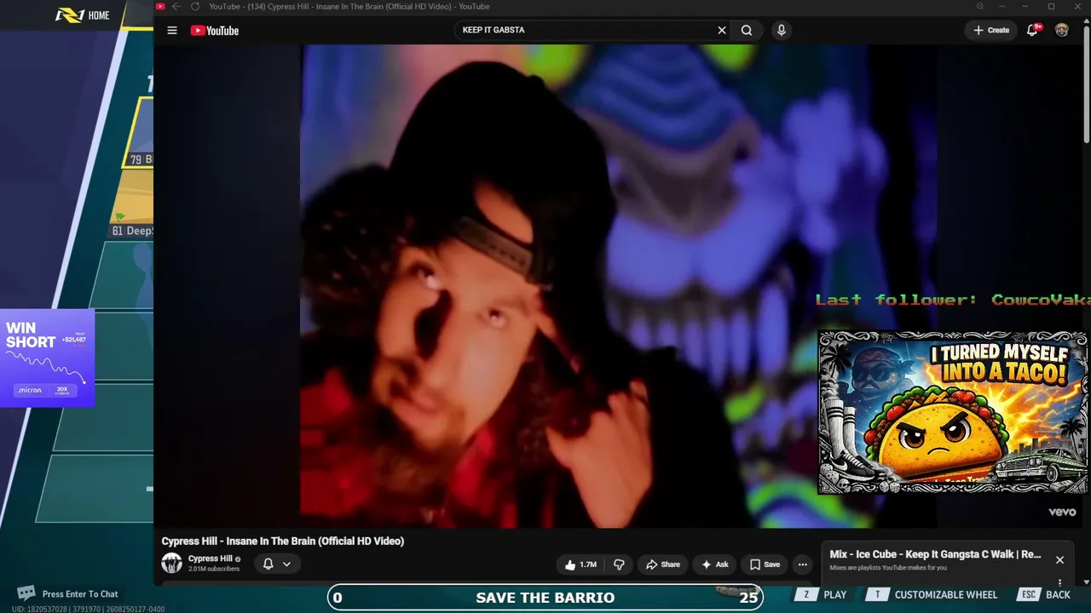Click the search magnifier button

[x=747, y=31]
